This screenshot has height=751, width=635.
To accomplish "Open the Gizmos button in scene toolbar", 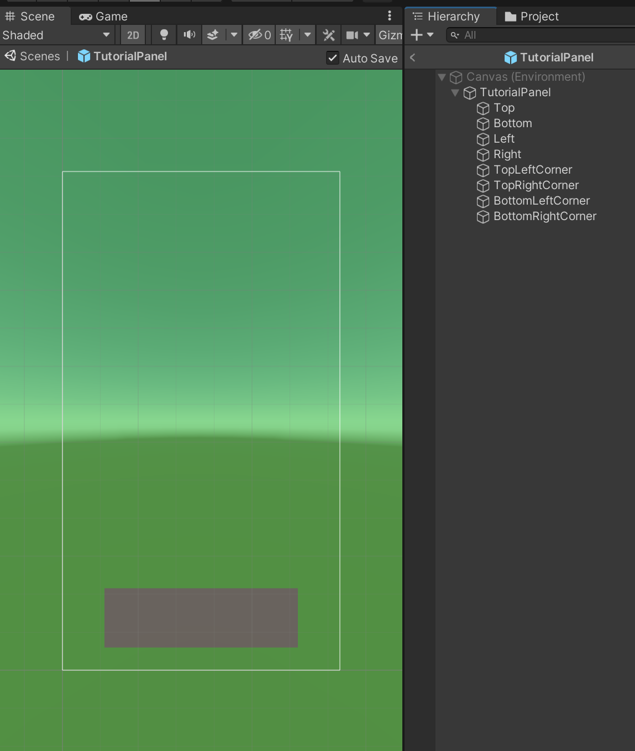I will [x=390, y=35].
